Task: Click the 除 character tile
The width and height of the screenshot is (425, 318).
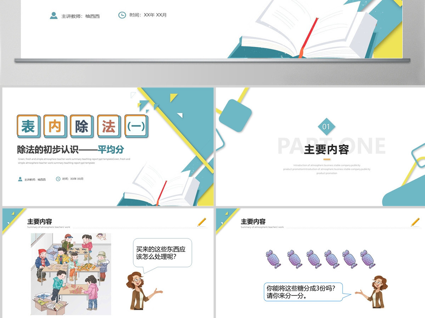Action: 81,126
